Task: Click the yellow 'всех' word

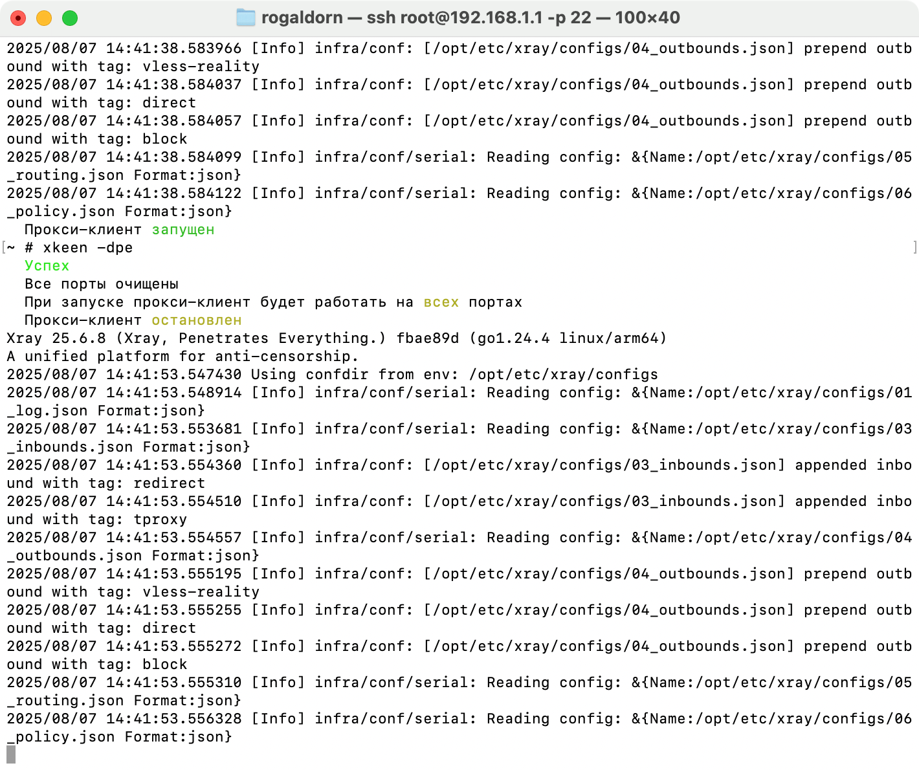Action: (441, 302)
